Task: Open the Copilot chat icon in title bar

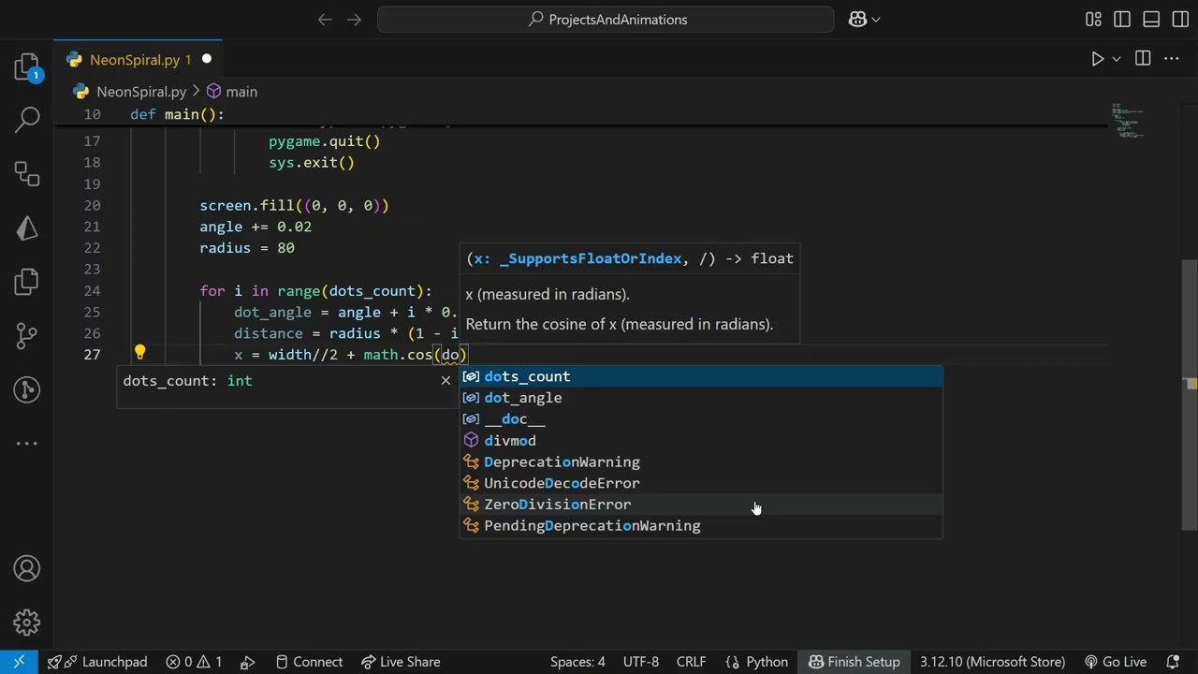Action: (x=858, y=19)
